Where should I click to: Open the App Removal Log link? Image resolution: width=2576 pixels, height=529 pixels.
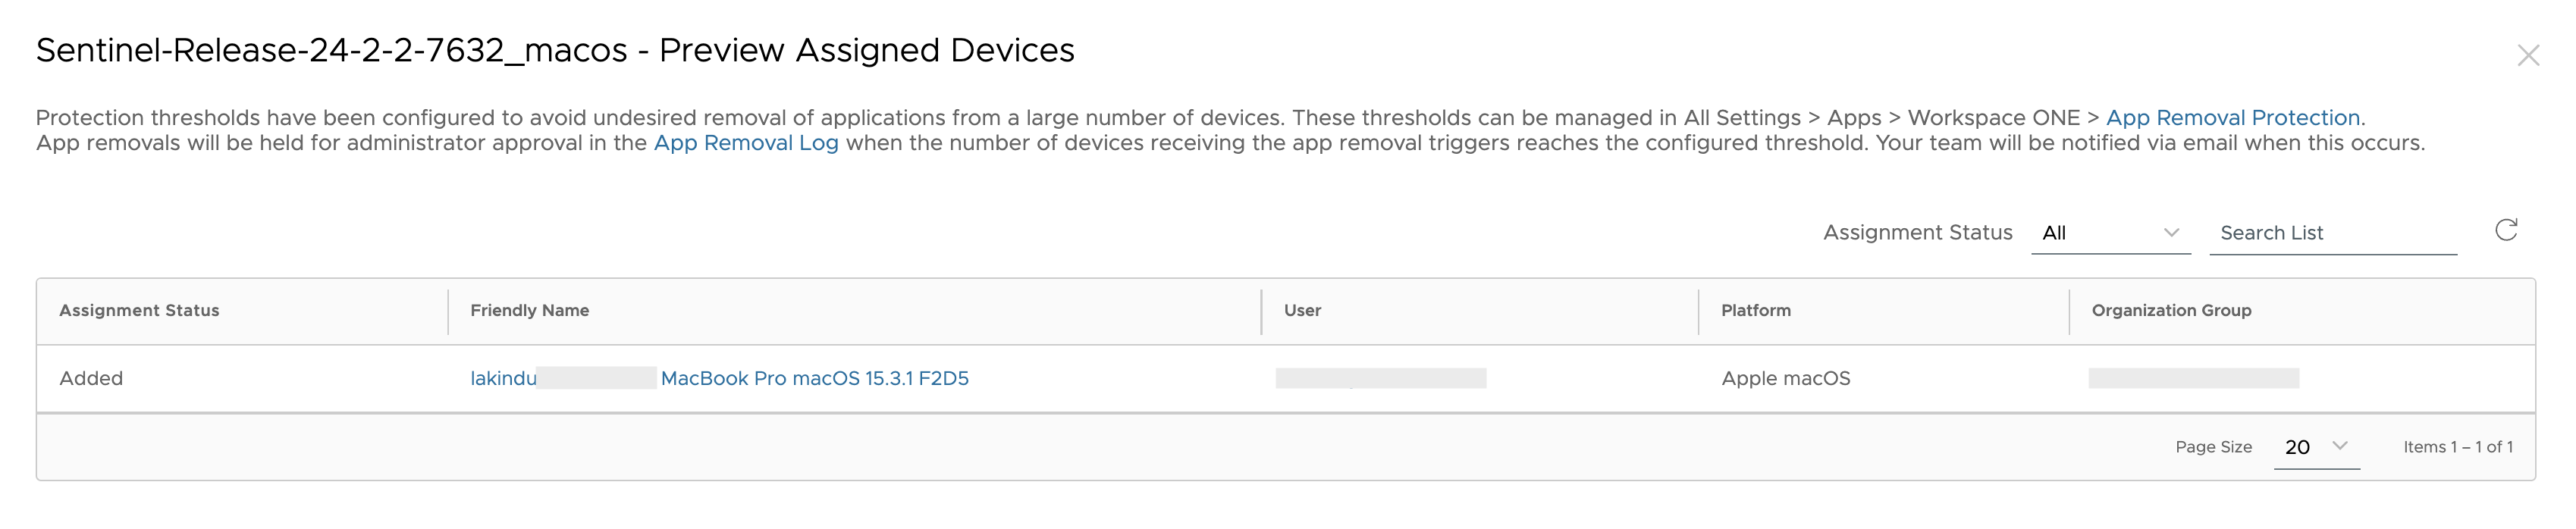[746, 143]
